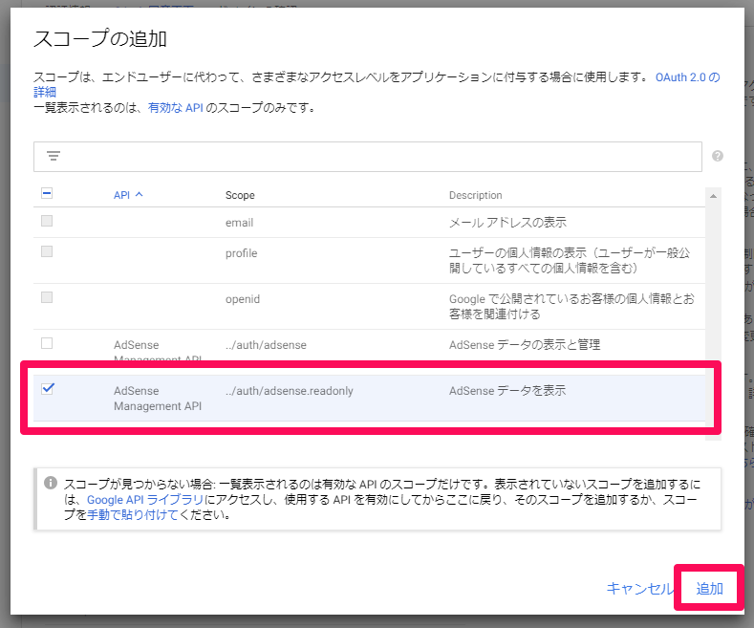Click the 'AdSense データの表示と管理' description
This screenshot has height=628, width=754.
pos(524,345)
